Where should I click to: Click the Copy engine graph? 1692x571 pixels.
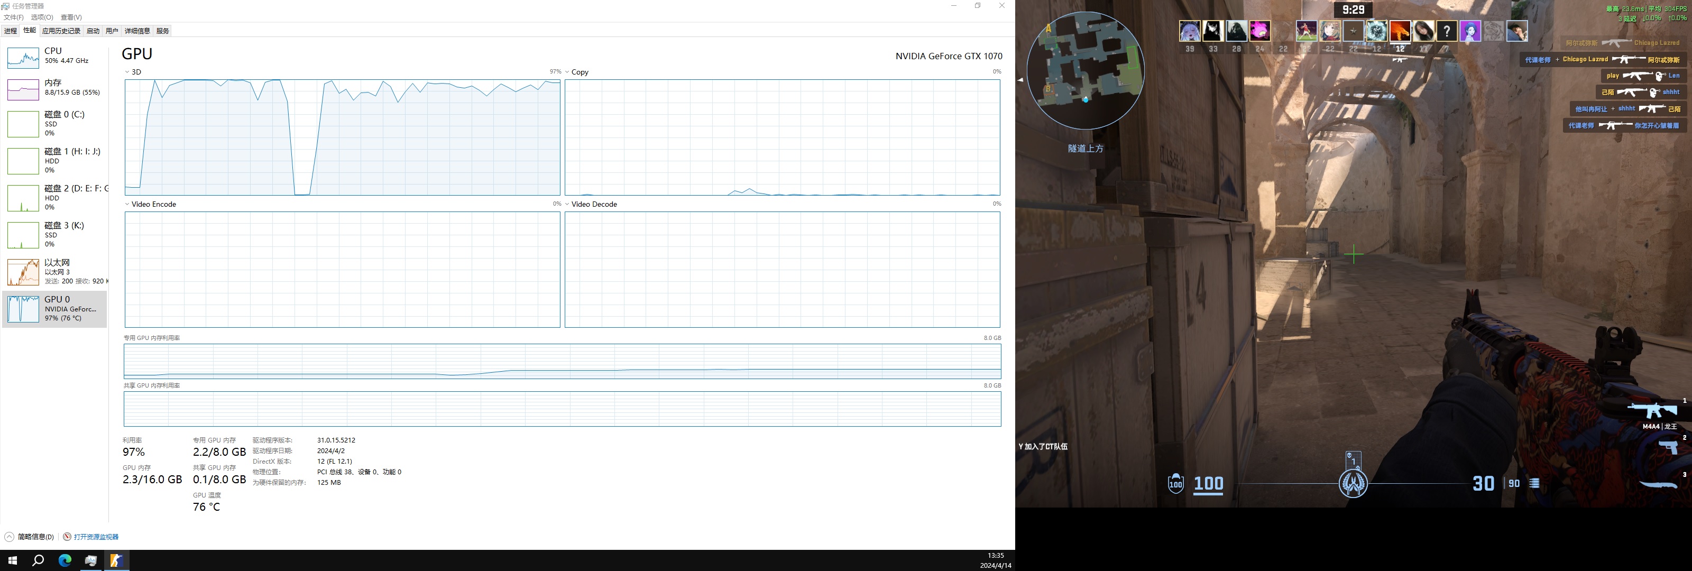click(783, 137)
